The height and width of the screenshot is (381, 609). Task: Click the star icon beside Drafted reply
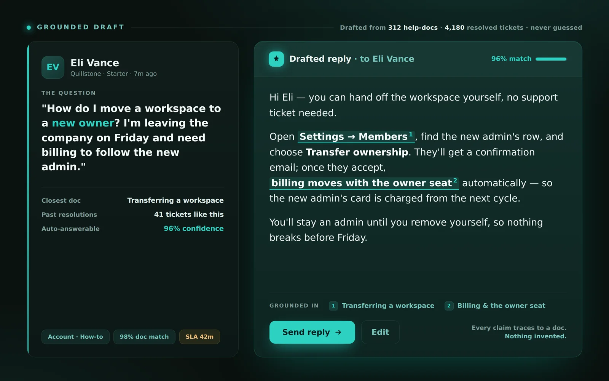pos(276,59)
